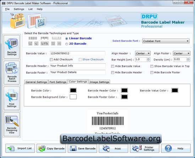This screenshot has height=158, width=195.
Task: Switch to Color Settings tab
Action: (x=78, y=81)
